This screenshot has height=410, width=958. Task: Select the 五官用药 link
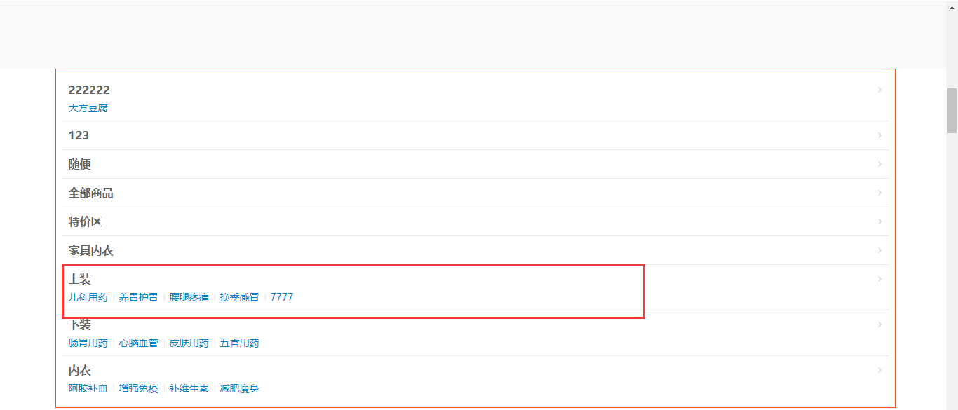coord(239,343)
